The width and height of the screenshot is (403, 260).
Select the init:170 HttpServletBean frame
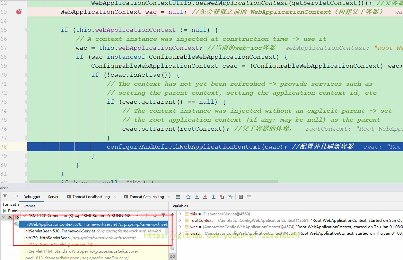click(x=47, y=238)
